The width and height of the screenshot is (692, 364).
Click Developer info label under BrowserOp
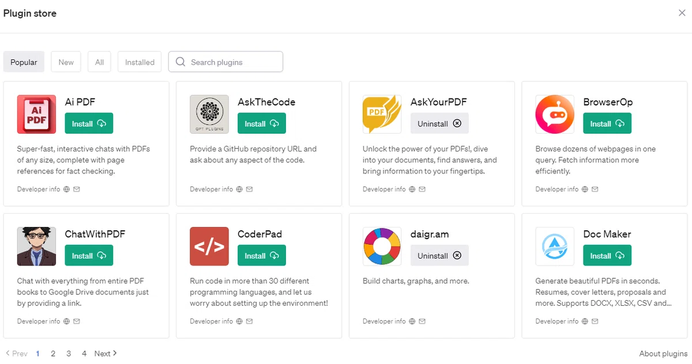click(557, 189)
